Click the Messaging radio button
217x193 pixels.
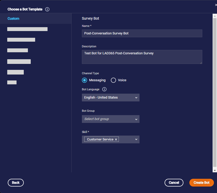84,80
